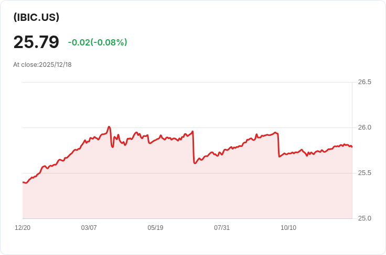The height and width of the screenshot is (255, 386).
Task: Click the 05/19 date axis label
Action: (155, 228)
